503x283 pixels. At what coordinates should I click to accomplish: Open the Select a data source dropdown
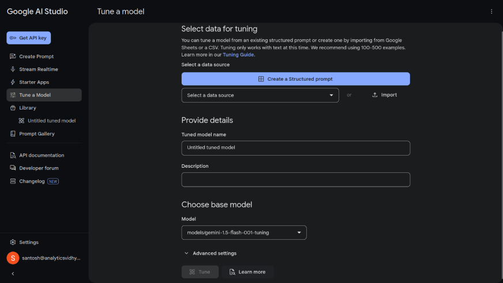point(260,95)
